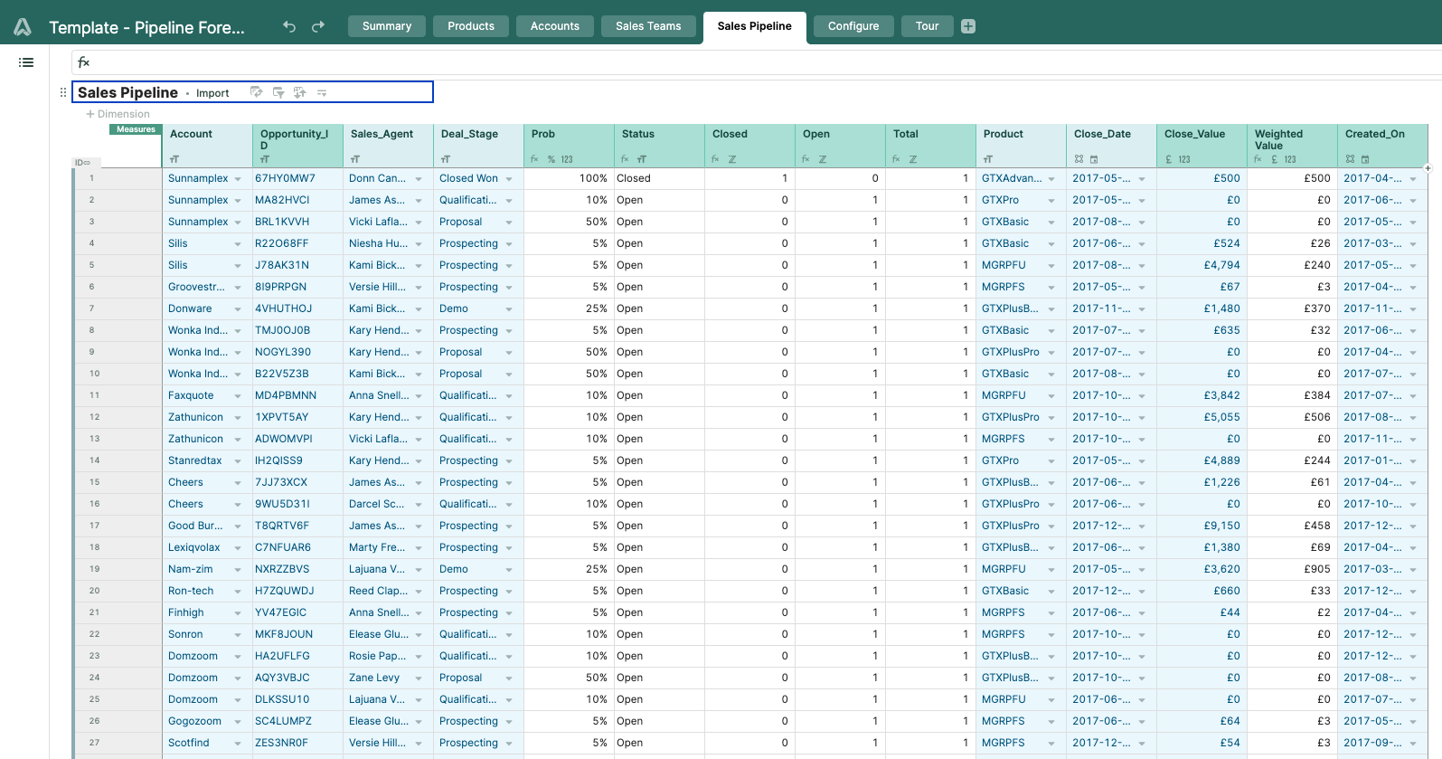Select the Weighted Value column header
Viewport: 1442px width, 759px height.
[x=1292, y=146]
